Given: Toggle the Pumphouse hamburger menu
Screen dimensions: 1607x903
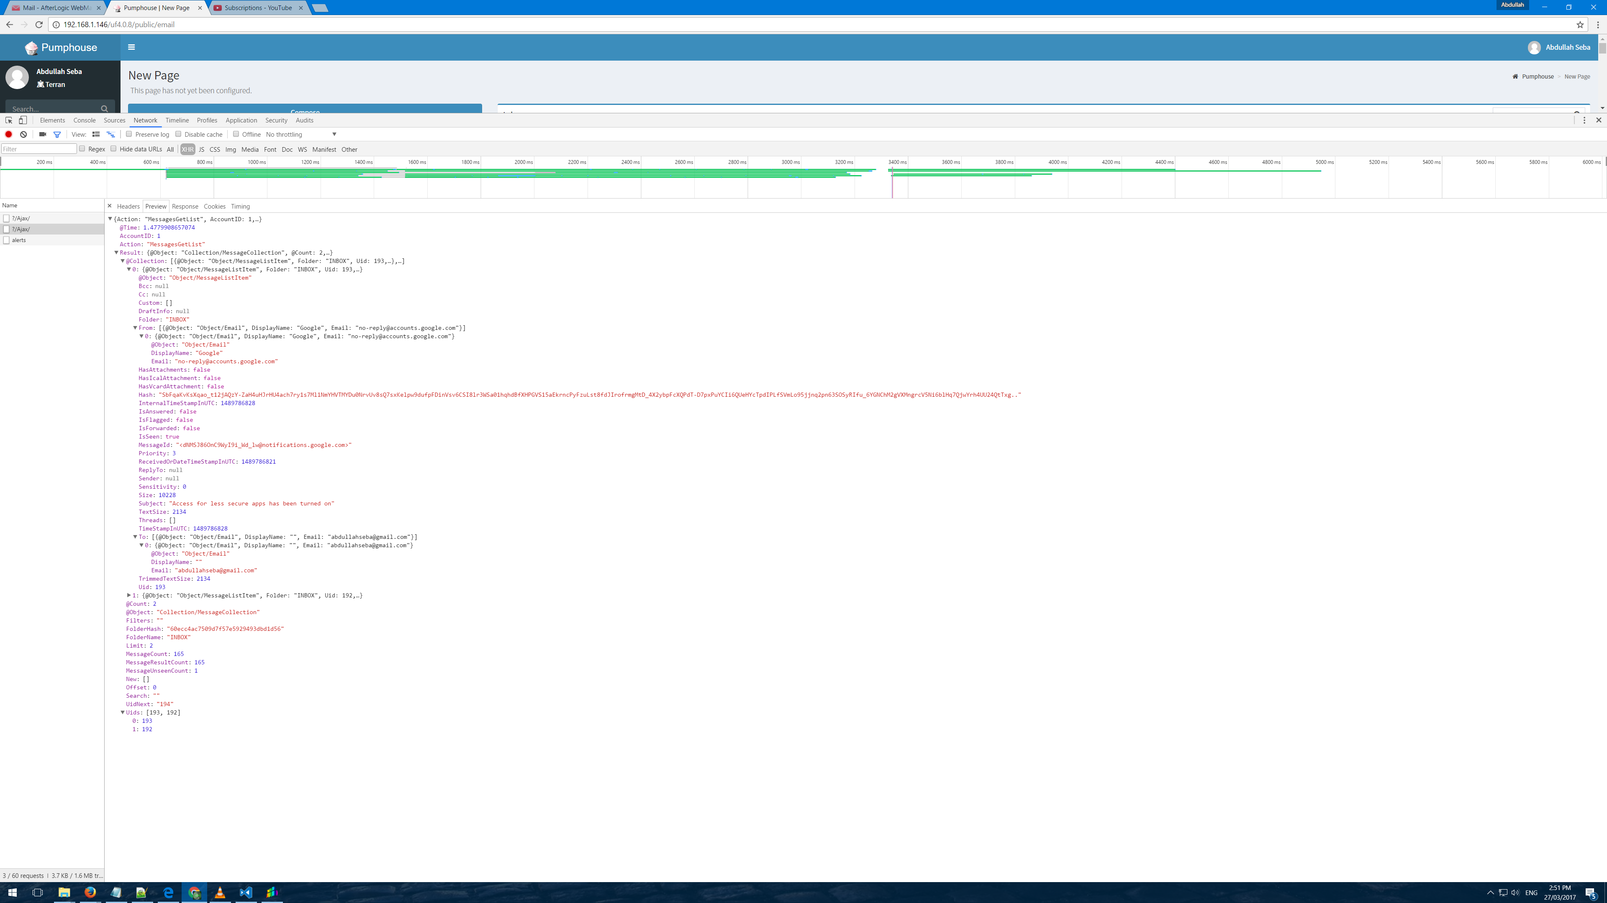Looking at the screenshot, I should click(x=131, y=47).
